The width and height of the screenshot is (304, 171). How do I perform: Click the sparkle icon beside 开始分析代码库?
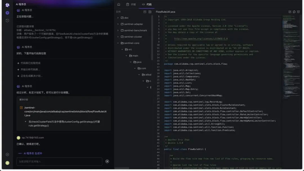18,69
